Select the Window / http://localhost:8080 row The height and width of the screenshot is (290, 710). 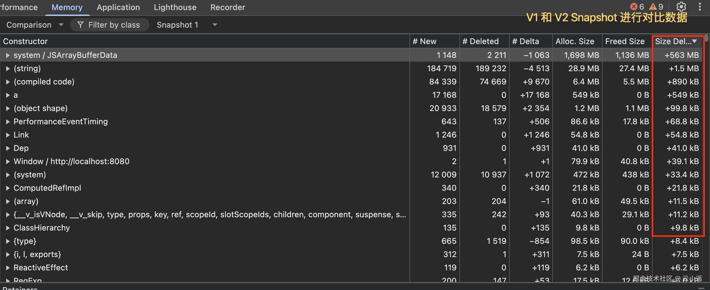(71, 161)
